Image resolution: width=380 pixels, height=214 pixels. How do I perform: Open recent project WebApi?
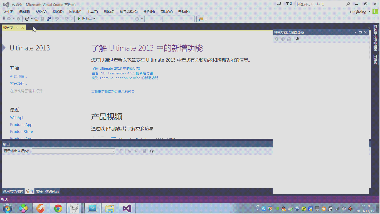click(x=17, y=118)
